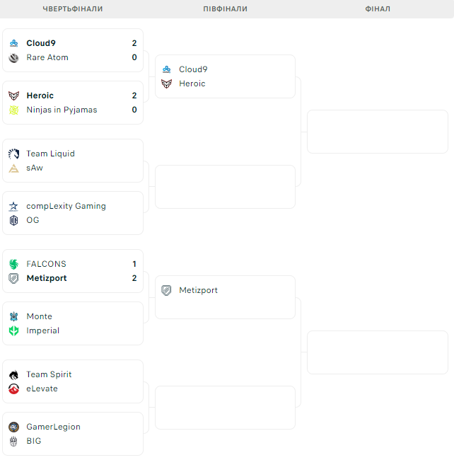Click the Team Spirit dragon logo
This screenshot has height=460, width=454.
coord(13,374)
